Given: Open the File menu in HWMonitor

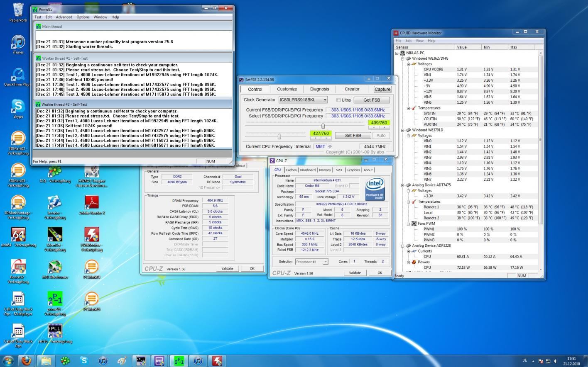Looking at the screenshot, I should [398, 41].
